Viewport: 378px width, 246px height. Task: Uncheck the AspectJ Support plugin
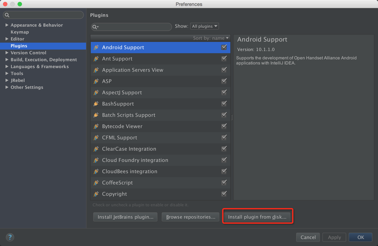pos(224,92)
